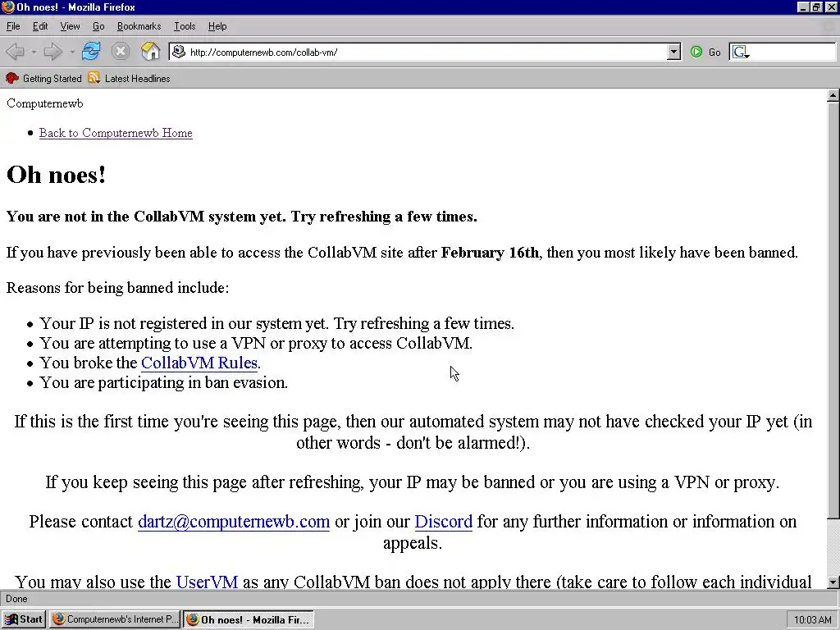
Task: Click the Oh noes! Mozilla Firefox taskbar button
Action: point(248,619)
